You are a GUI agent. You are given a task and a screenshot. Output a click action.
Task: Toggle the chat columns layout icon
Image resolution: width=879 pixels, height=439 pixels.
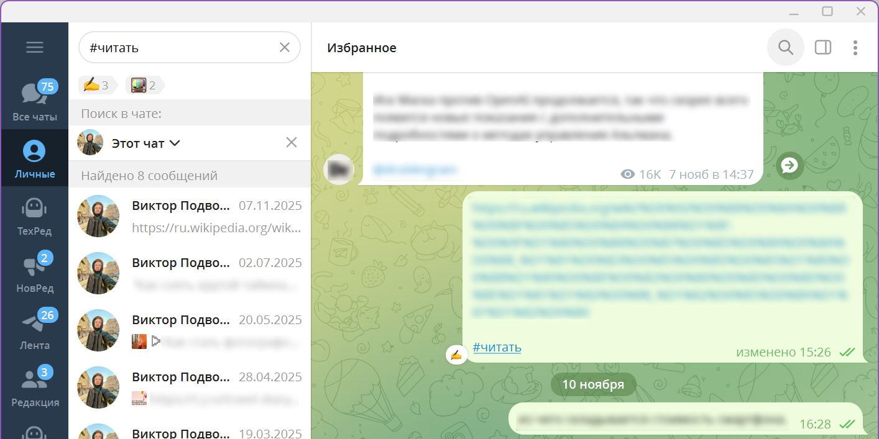point(822,47)
